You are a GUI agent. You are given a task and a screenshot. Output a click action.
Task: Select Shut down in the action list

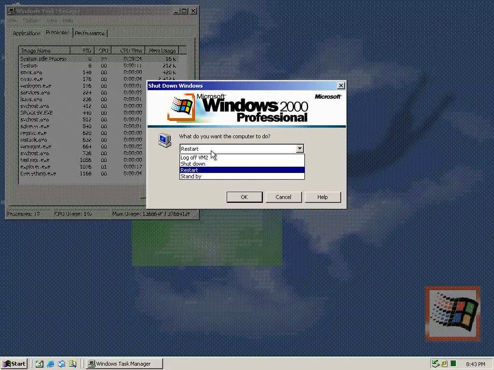click(242, 164)
